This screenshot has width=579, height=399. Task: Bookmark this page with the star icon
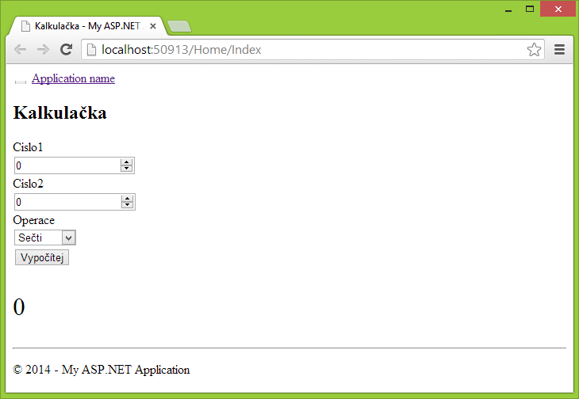coord(534,49)
